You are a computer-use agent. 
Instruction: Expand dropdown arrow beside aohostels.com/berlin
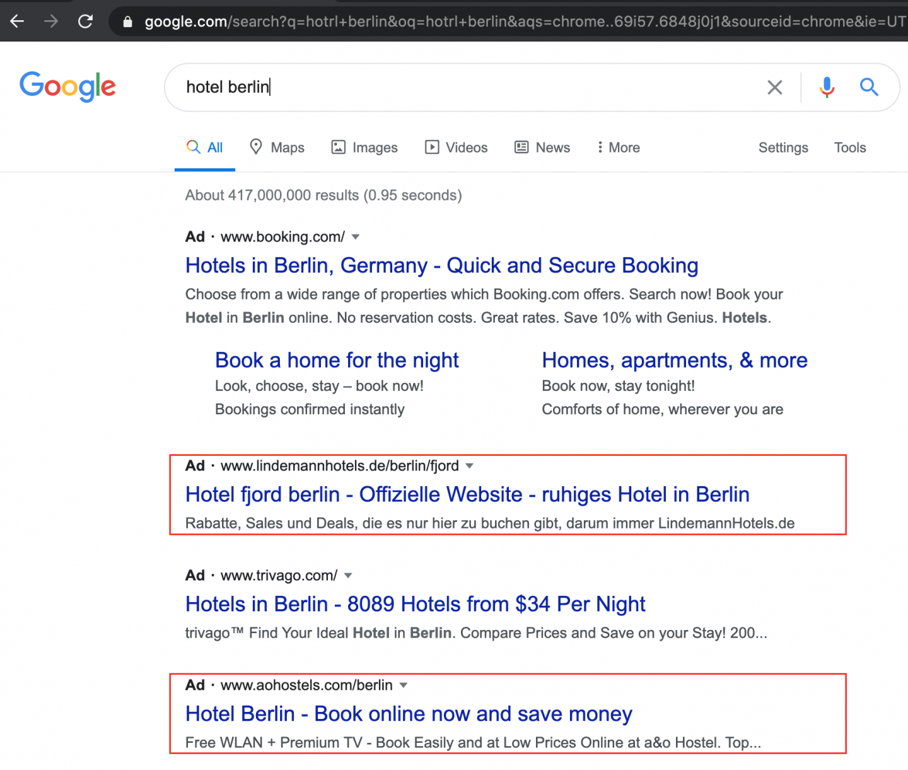point(404,685)
